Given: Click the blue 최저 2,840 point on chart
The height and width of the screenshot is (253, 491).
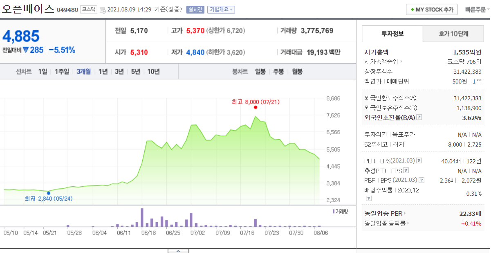Looking at the screenshot, I should click(x=49, y=193).
